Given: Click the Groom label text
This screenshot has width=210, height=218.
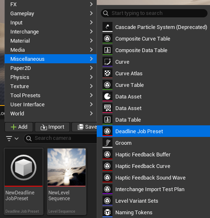Looking at the screenshot, I should coord(124,143).
